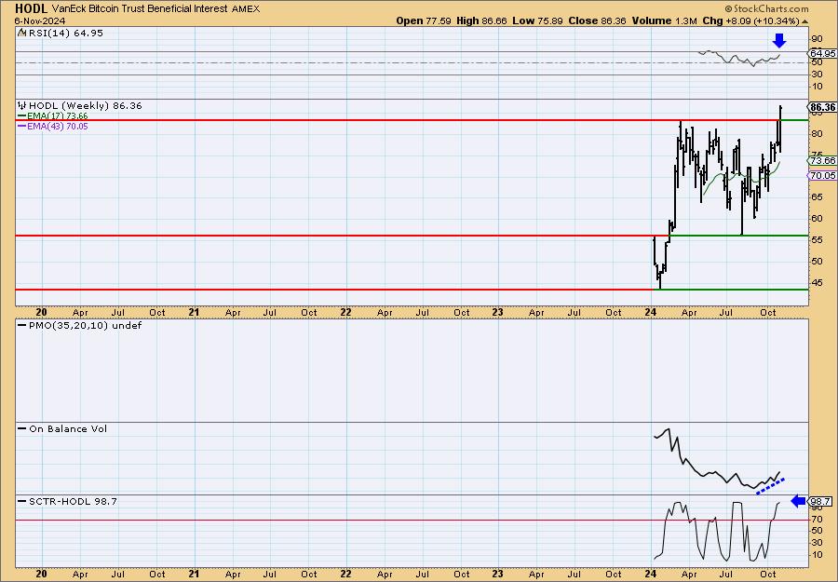Click the PMO(35,20,10) undef label

tap(85, 326)
